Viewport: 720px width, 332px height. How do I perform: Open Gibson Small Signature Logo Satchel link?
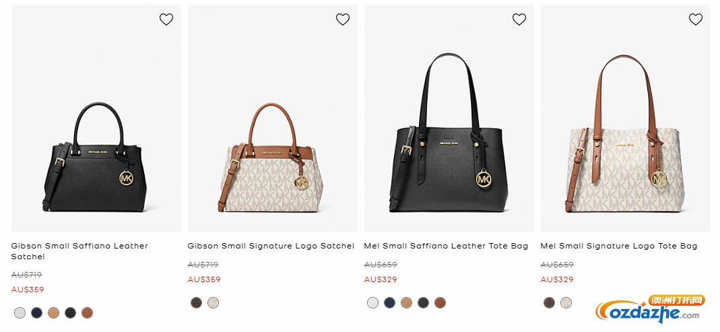[271, 246]
